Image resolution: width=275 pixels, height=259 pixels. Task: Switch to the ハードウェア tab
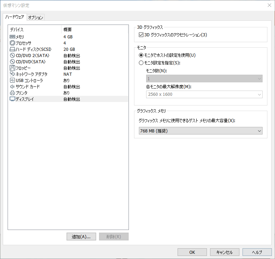click(x=15, y=17)
